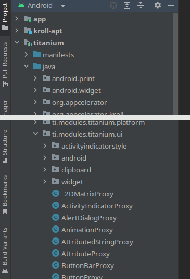This screenshot has width=190, height=279.
Task: Open the Build Variants tool window
Action: (5, 250)
